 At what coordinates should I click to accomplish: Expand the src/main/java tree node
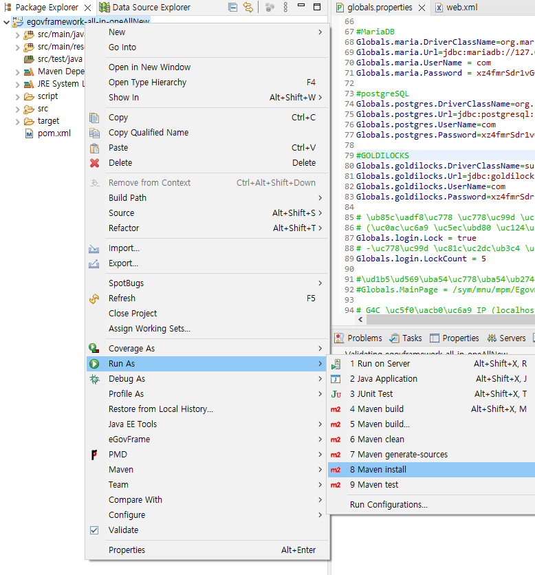coord(17,35)
